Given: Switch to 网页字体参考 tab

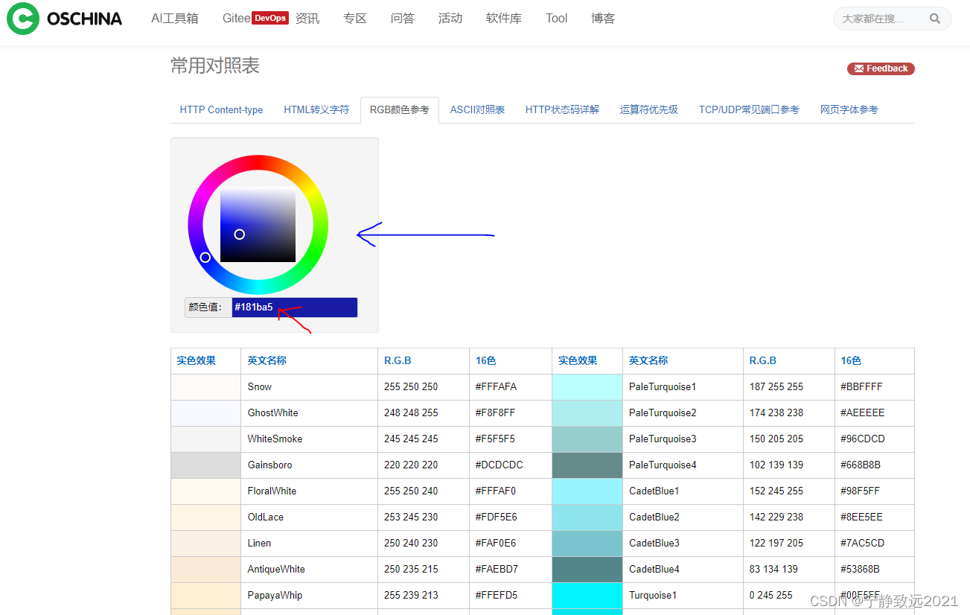Looking at the screenshot, I should pyautogui.click(x=849, y=110).
